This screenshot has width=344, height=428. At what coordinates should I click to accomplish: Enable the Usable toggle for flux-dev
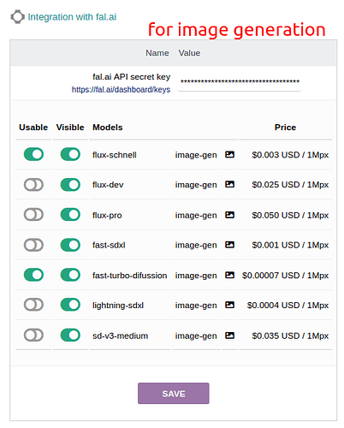coord(33,185)
